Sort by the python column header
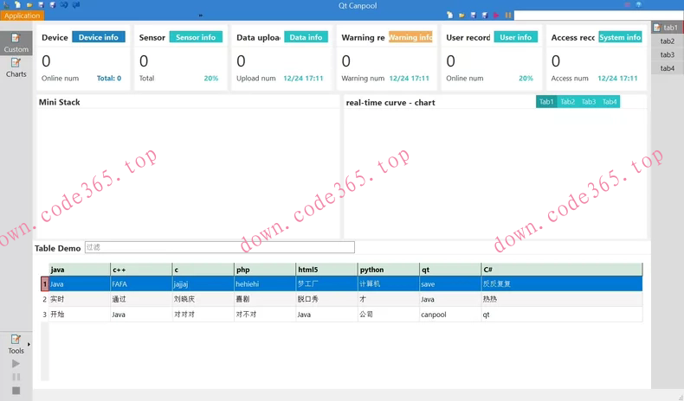Screen dimensions: 684x401 tap(388, 270)
